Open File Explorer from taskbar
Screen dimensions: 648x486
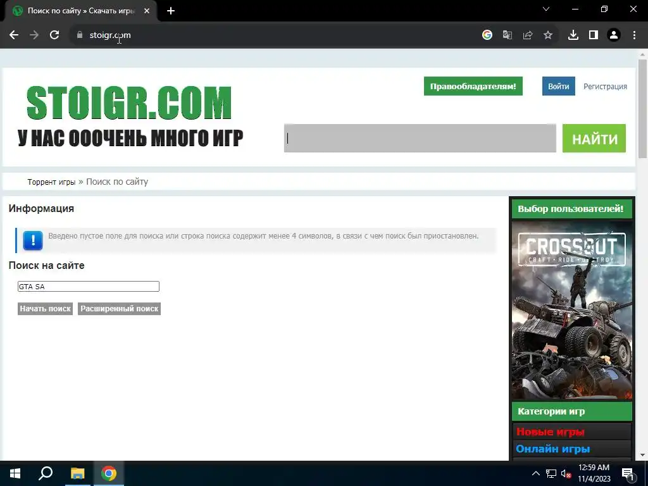click(x=77, y=473)
